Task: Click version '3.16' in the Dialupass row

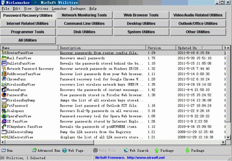Action: [151, 111]
